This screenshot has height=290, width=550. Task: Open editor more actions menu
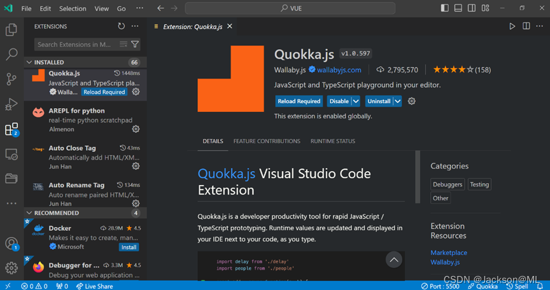point(539,26)
